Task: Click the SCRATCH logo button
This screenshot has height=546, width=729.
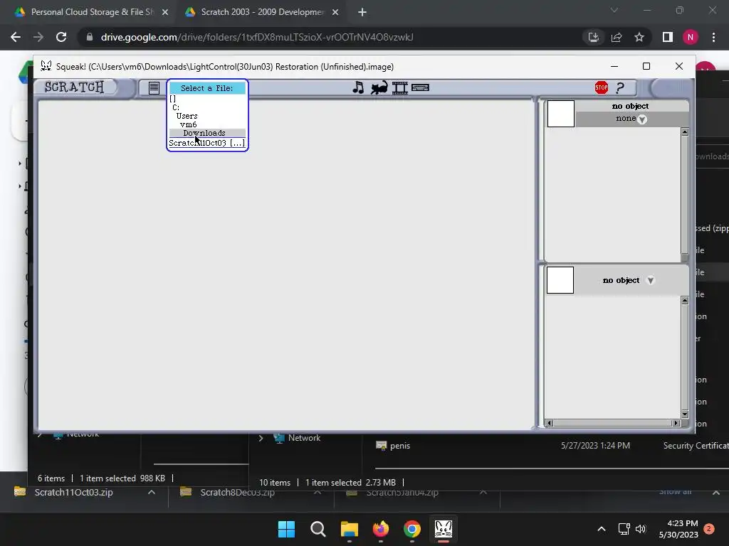Action: (x=74, y=87)
